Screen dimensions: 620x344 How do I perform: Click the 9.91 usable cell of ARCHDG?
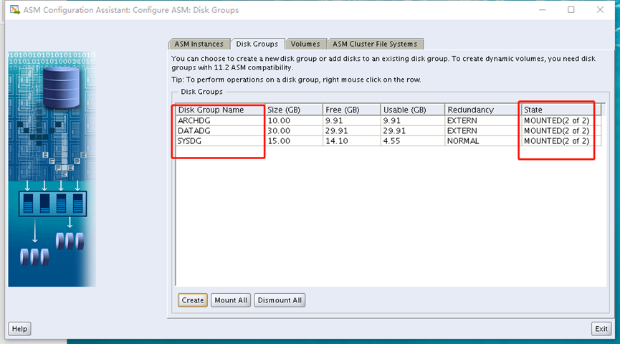[413, 120]
